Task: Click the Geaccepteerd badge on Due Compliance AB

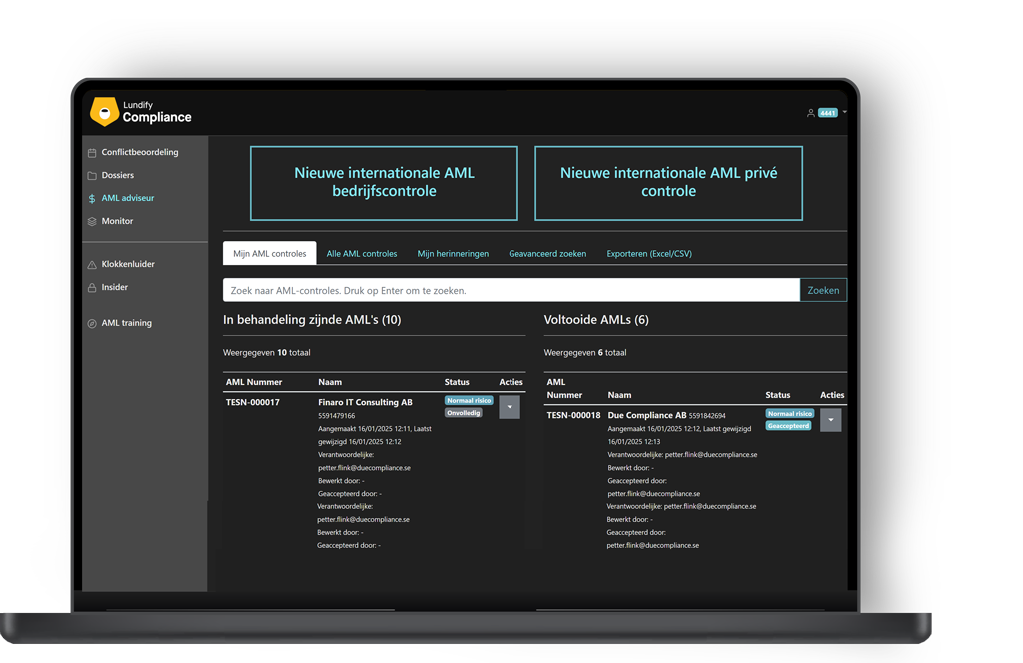Action: pyautogui.click(x=789, y=425)
